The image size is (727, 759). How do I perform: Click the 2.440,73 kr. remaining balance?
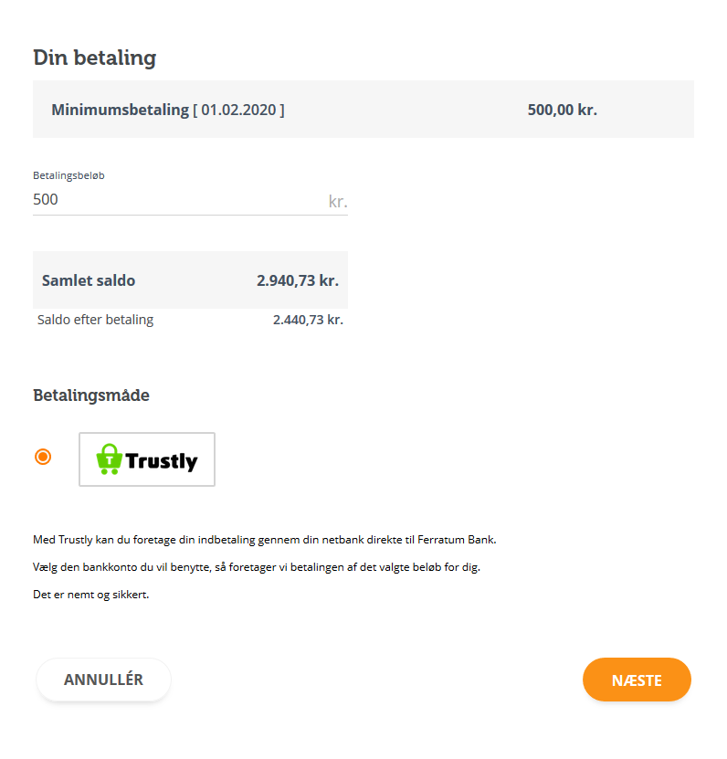click(308, 320)
